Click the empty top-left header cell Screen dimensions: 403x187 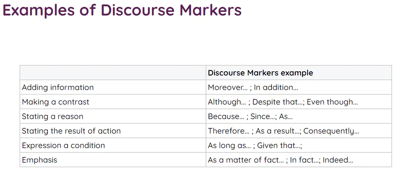coord(113,73)
